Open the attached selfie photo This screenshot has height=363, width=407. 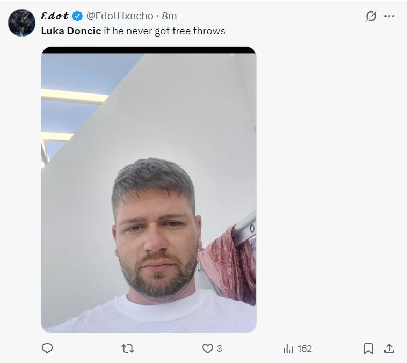(x=149, y=193)
